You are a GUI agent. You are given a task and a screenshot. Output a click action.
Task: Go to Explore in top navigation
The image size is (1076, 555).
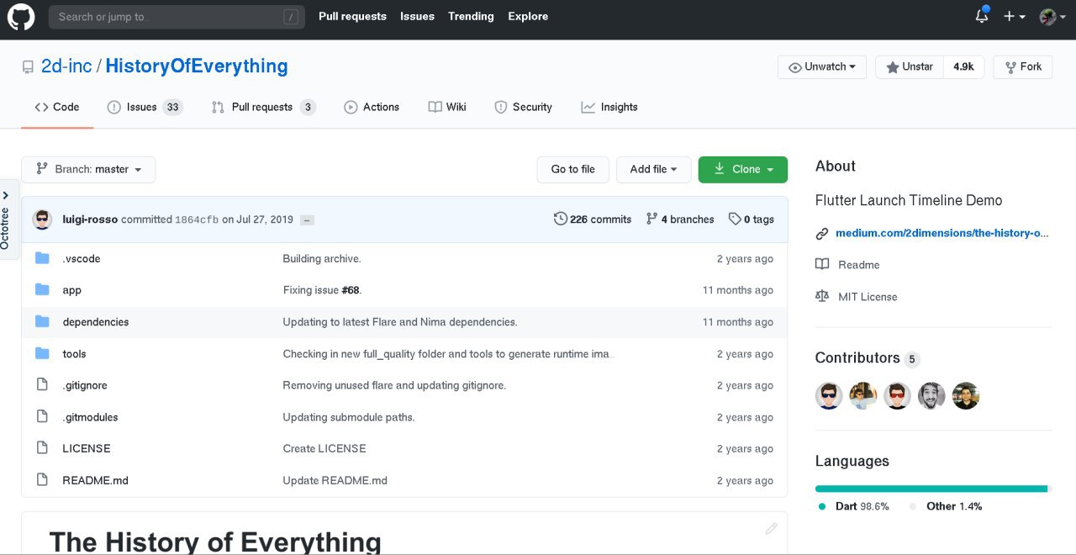point(528,16)
